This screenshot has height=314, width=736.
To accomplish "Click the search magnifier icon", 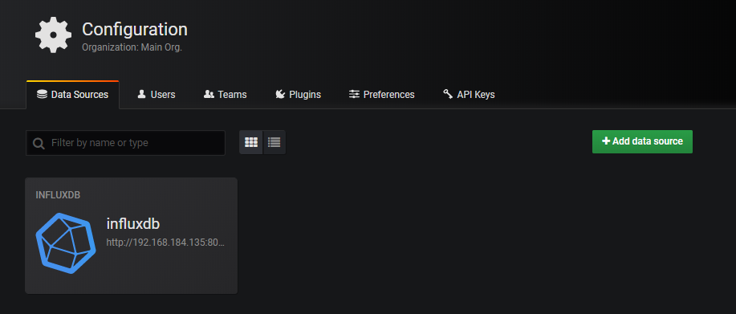I will click(x=39, y=143).
